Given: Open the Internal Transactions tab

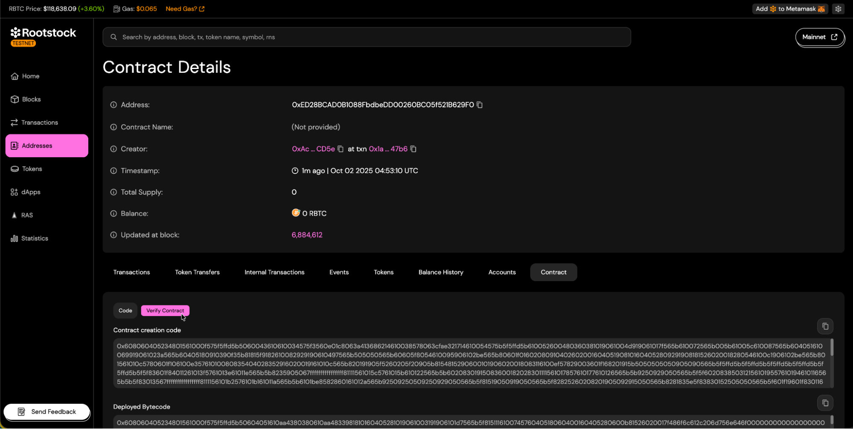Looking at the screenshot, I should click(x=274, y=272).
